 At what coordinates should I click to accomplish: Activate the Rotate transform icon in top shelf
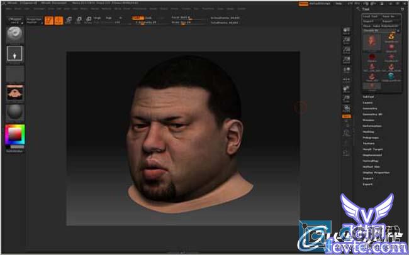[x=89, y=20]
